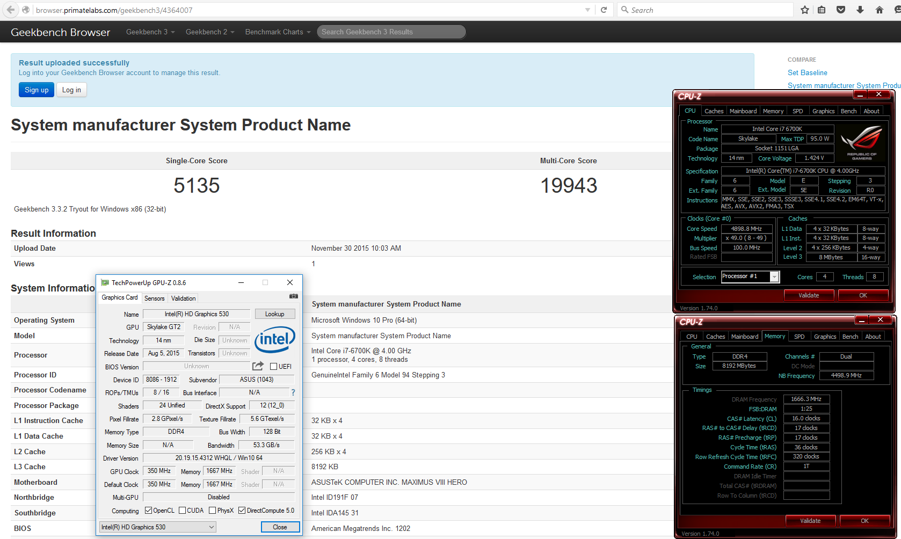Open the URL bar history dropdown arrow
Viewport: 901px width, 539px height.
pos(587,10)
